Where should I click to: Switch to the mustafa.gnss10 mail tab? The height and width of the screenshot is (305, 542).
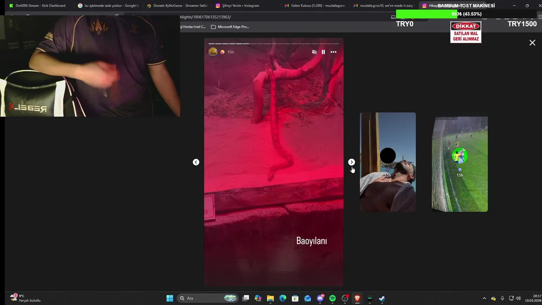(383, 6)
